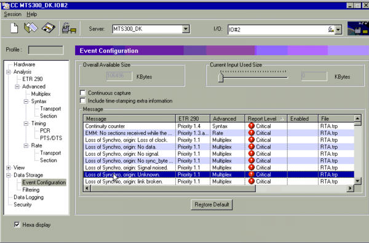This screenshot has width=369, height=243.
Task: Select Transport under Syntax
Action: tap(50, 109)
